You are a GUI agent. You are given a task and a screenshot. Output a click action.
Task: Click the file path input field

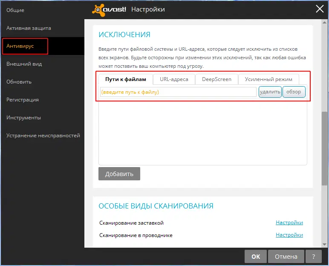point(178,92)
